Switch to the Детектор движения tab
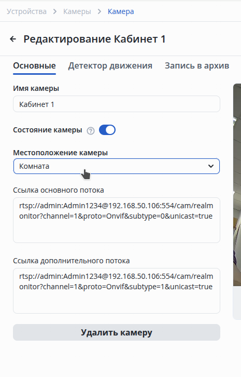 (x=110, y=65)
